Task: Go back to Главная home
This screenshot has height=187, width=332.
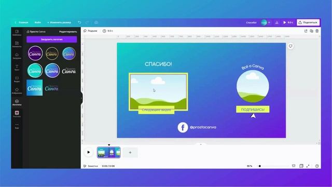Action: (21, 22)
